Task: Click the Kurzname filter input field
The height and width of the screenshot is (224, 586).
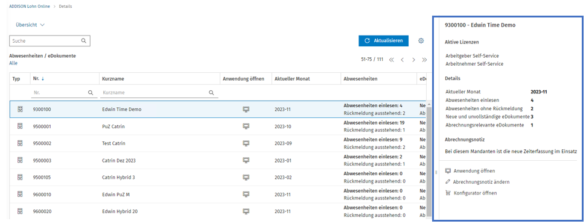Action: click(159, 93)
